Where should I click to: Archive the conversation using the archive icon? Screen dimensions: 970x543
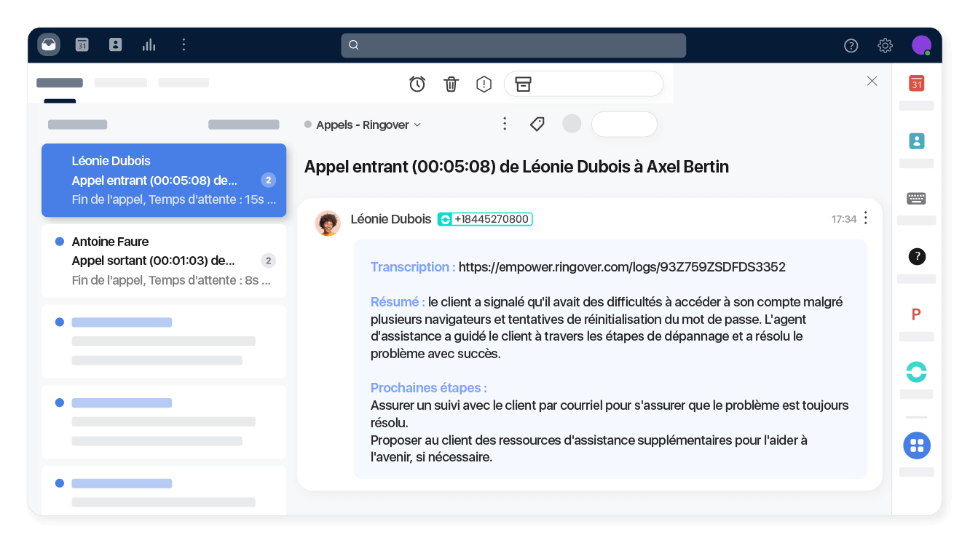523,84
